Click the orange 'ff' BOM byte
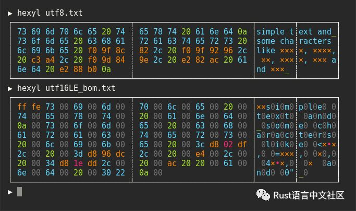This screenshot has height=211, width=356. [22, 107]
